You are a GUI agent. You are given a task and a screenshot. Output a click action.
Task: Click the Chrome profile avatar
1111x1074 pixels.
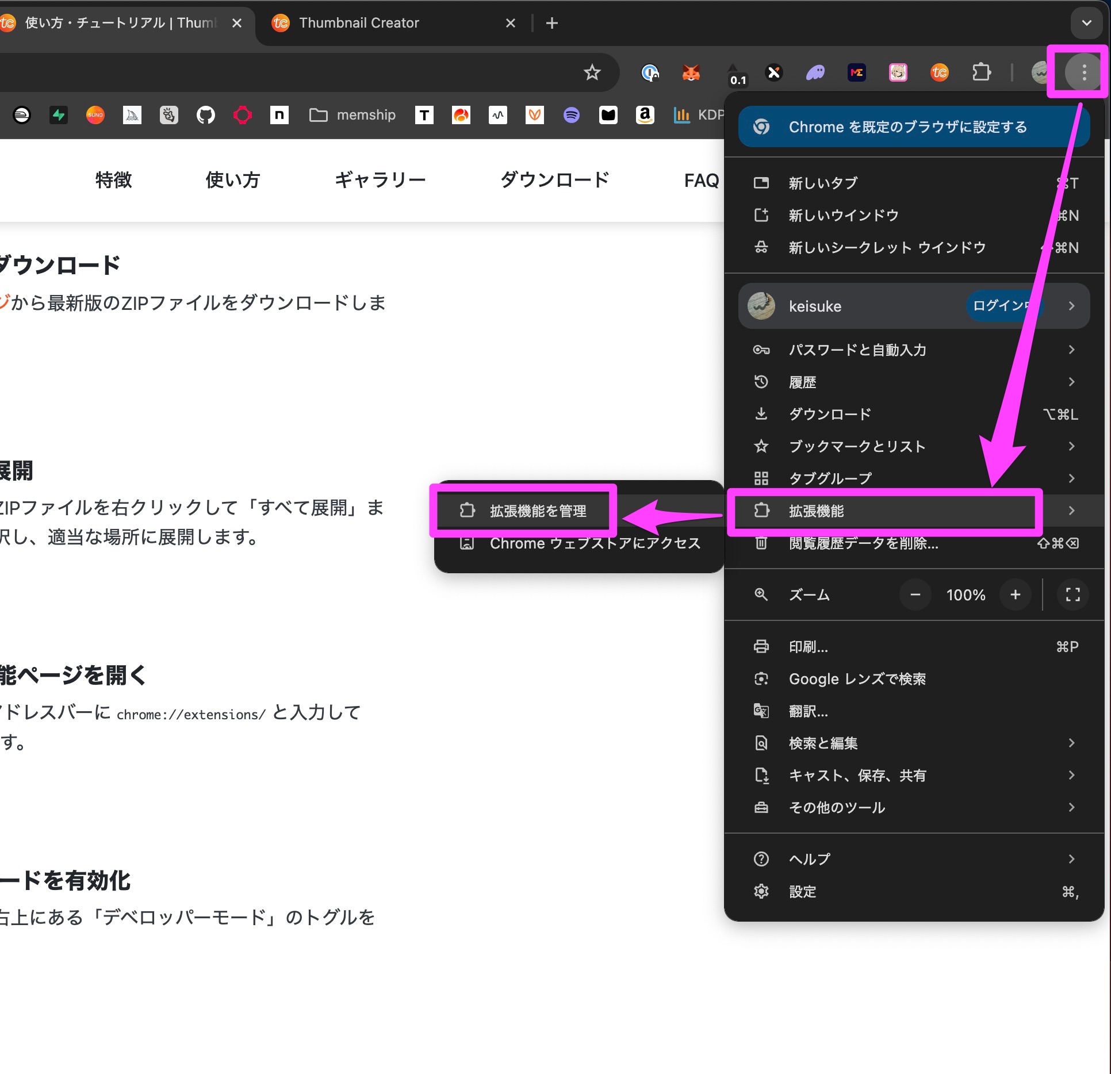(x=1039, y=72)
